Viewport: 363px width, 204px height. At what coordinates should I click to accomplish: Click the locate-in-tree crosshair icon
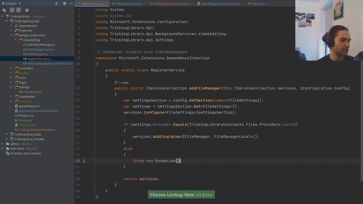pyautogui.click(x=56, y=3)
